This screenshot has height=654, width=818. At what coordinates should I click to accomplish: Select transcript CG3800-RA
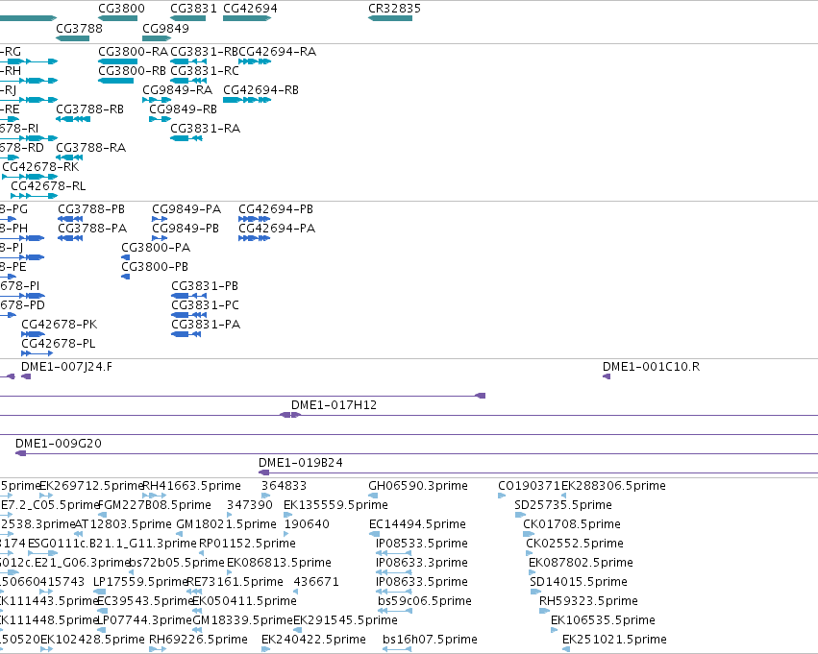[118, 61]
